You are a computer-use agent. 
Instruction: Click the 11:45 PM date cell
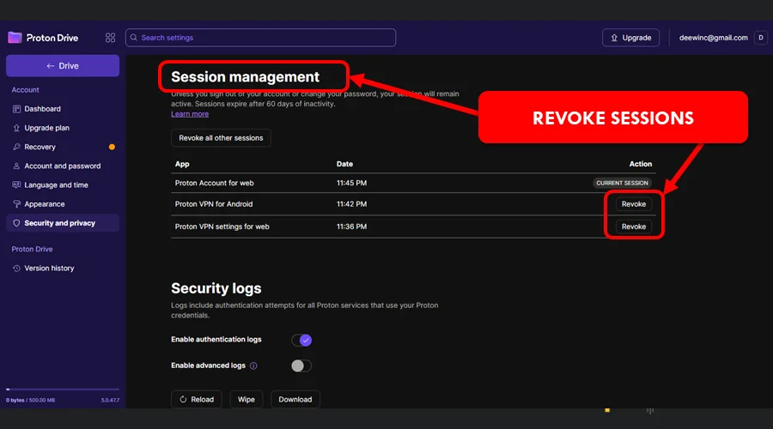tap(351, 183)
